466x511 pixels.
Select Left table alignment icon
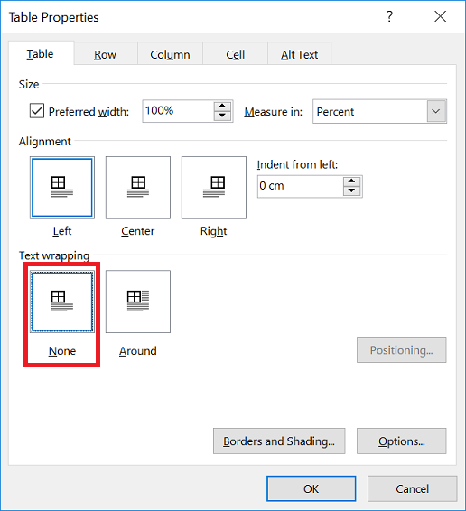(x=62, y=188)
